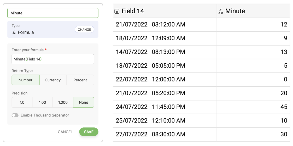293x146 pixels.
Task: Select Number return type
Action: tap(26, 80)
